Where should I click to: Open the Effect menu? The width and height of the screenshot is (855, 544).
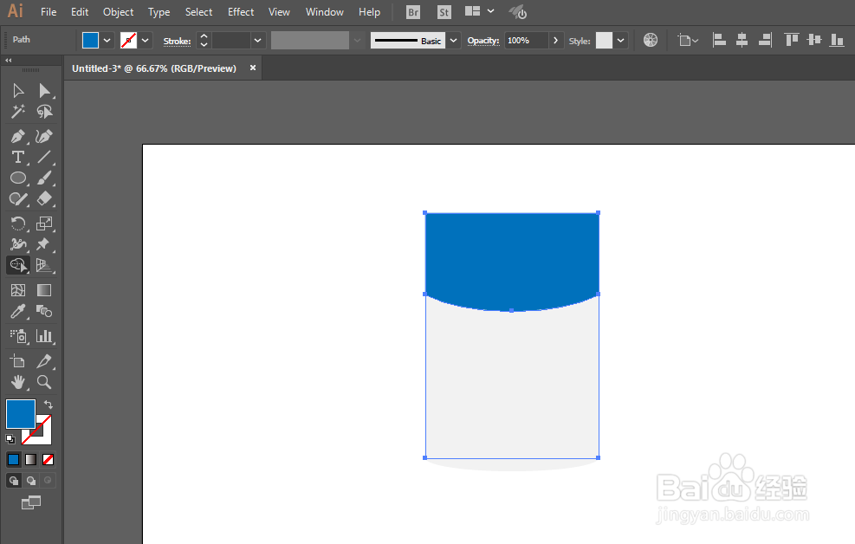click(240, 11)
